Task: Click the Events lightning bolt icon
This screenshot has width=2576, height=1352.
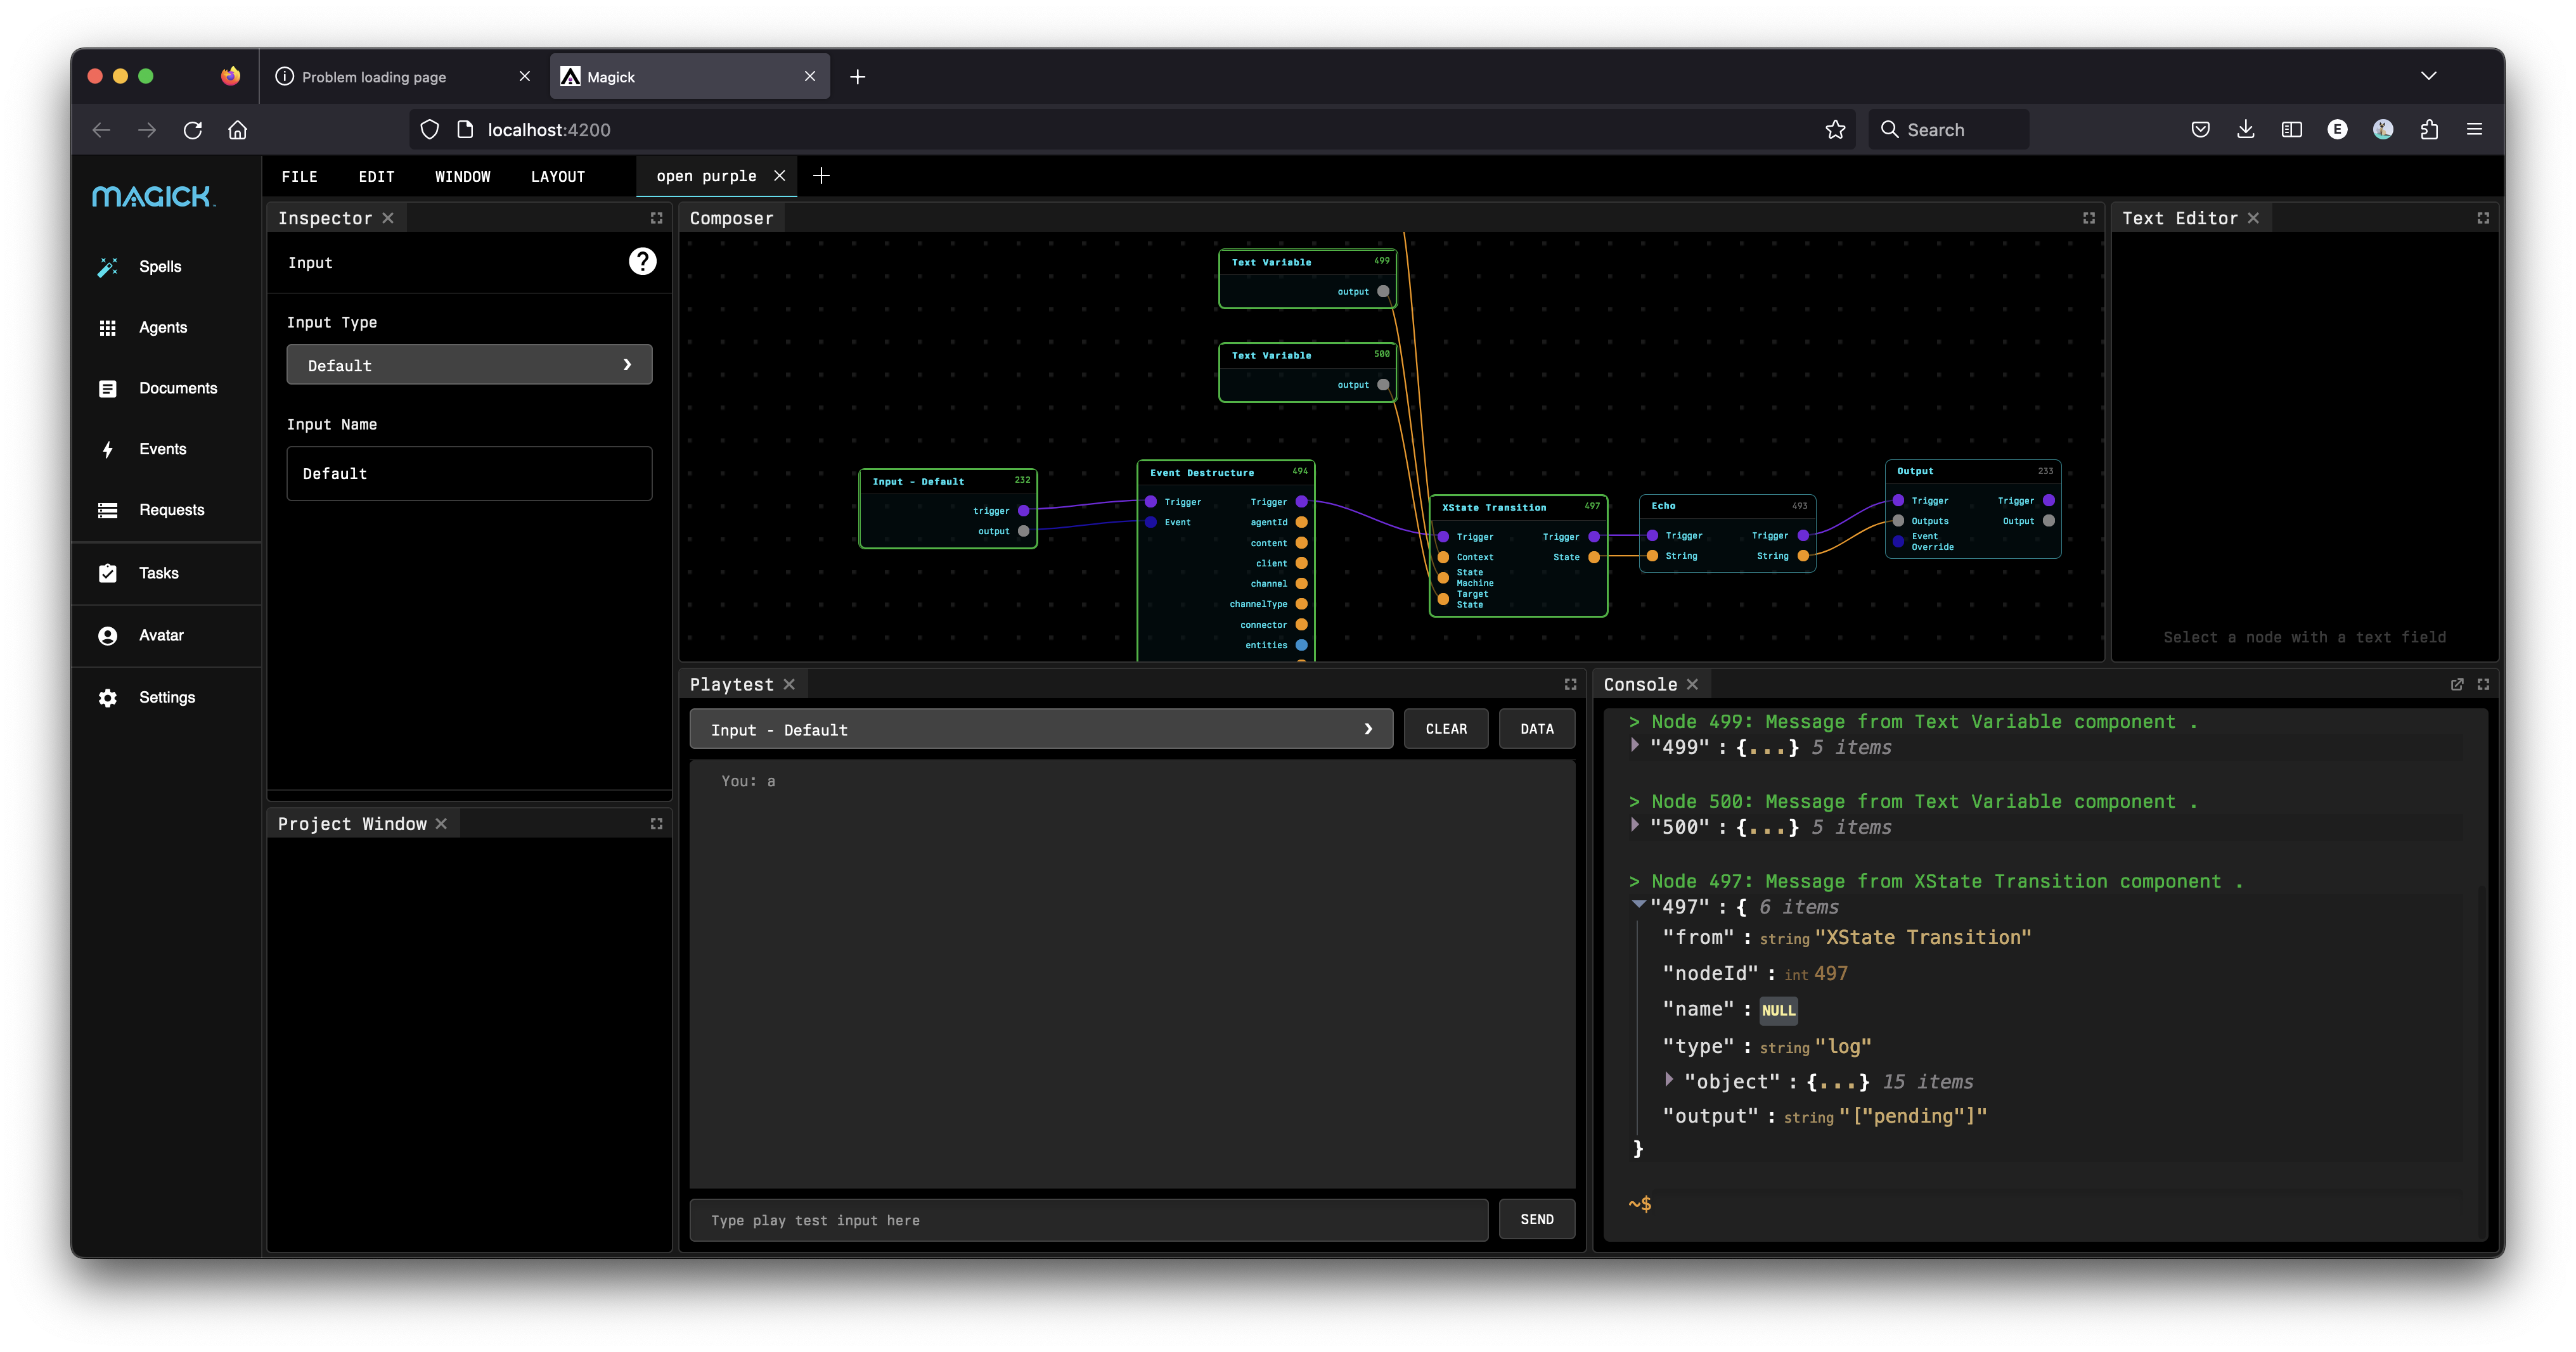Action: pyautogui.click(x=108, y=450)
